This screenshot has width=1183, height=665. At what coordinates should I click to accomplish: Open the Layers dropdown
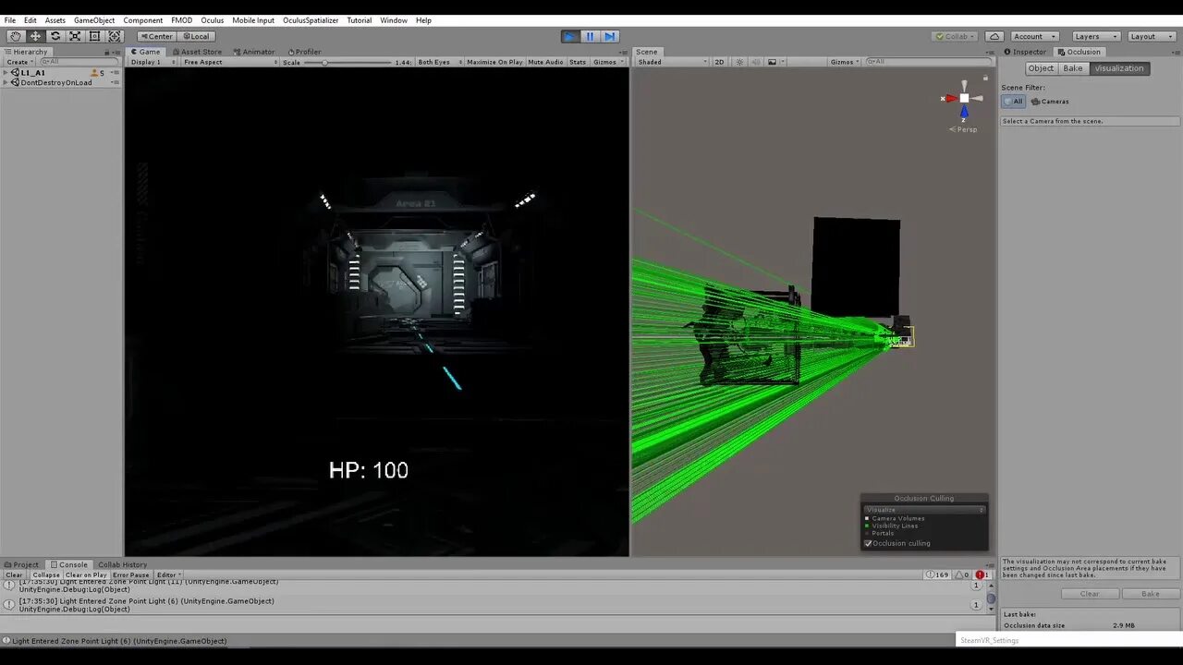[1097, 36]
